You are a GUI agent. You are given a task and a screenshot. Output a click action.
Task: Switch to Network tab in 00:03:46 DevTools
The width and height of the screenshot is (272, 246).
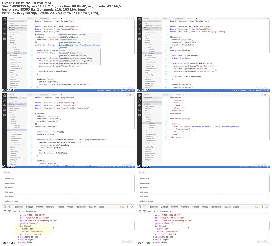pyautogui.click(x=50, y=207)
